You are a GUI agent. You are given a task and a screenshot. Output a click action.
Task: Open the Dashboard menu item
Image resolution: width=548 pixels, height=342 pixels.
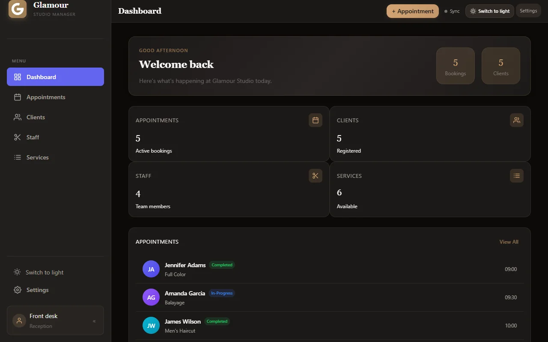coord(55,77)
